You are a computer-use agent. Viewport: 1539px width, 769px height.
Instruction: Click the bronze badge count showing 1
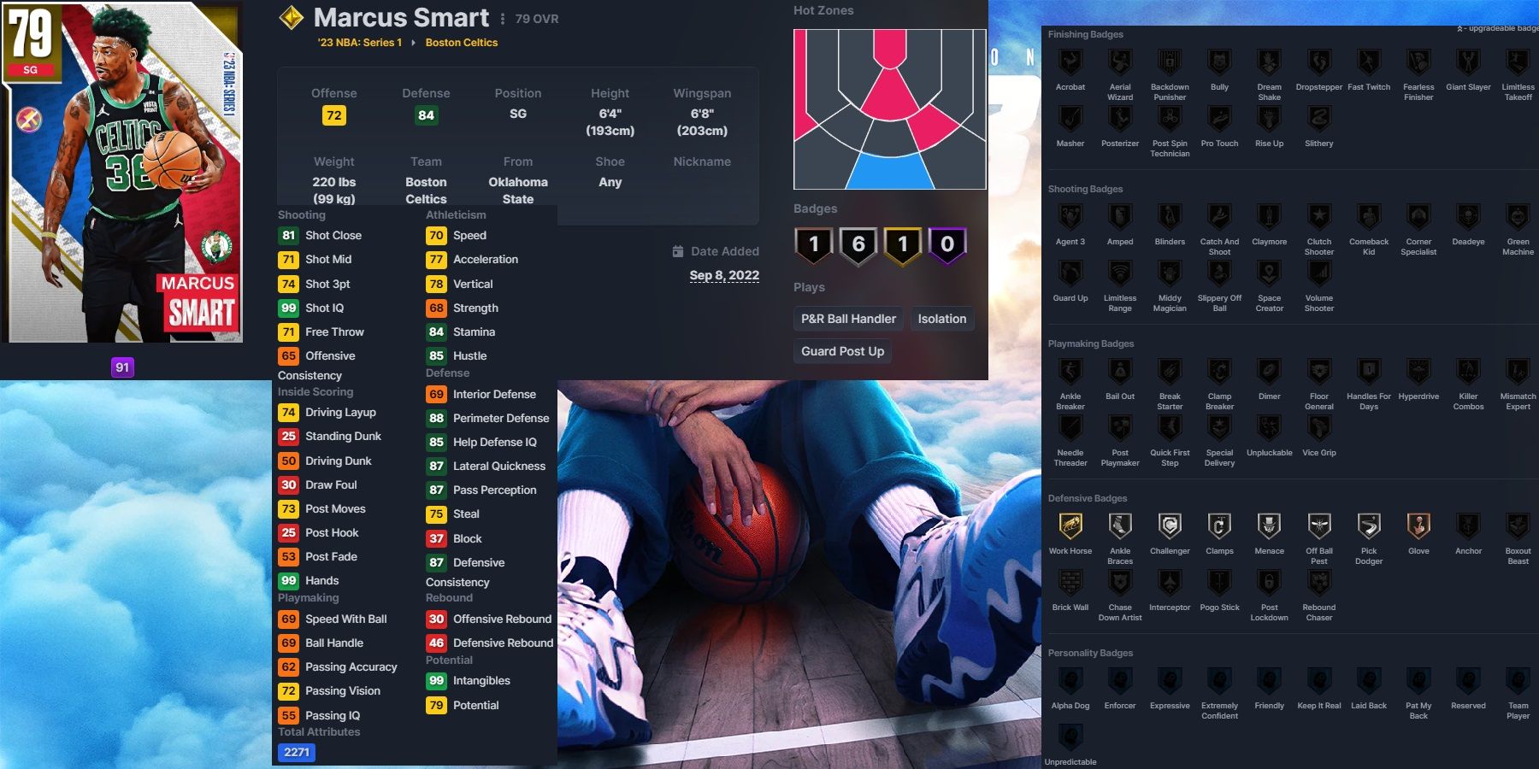click(x=814, y=245)
